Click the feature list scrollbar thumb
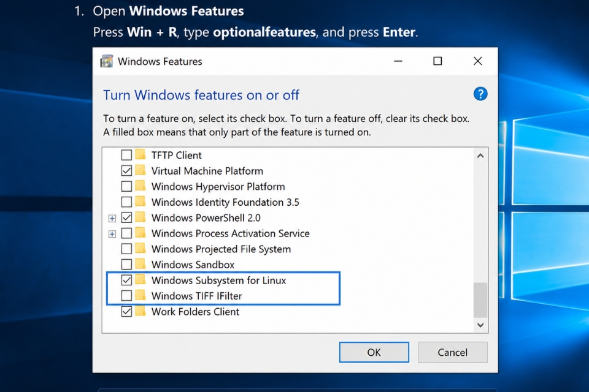Screen dimensions: 589x392 (480, 300)
